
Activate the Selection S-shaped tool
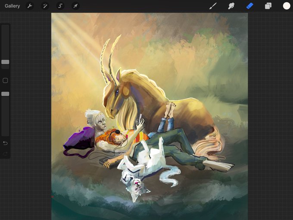60,6
